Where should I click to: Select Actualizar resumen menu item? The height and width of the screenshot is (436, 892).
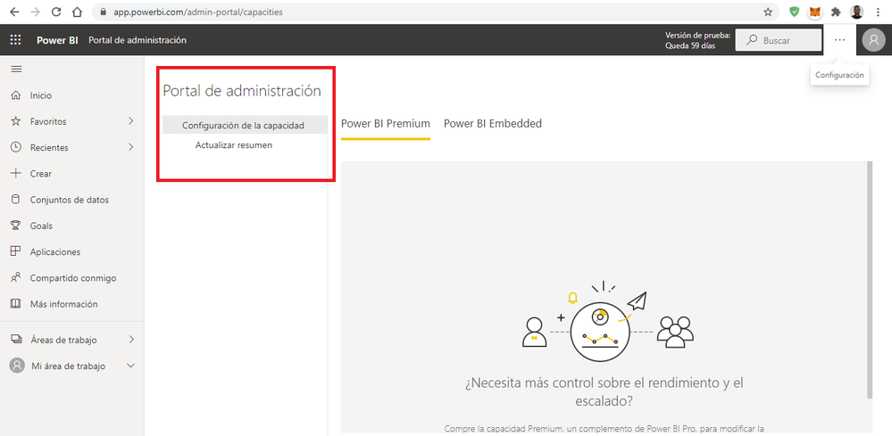pos(234,144)
